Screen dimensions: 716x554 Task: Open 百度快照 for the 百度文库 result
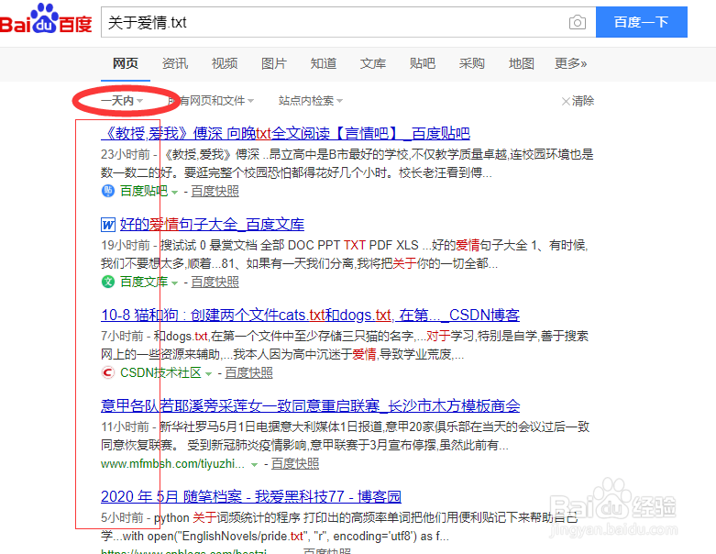tap(215, 282)
